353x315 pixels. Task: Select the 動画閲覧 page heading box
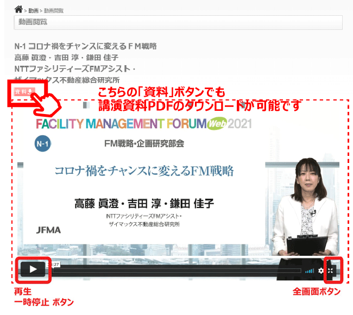coord(178,22)
